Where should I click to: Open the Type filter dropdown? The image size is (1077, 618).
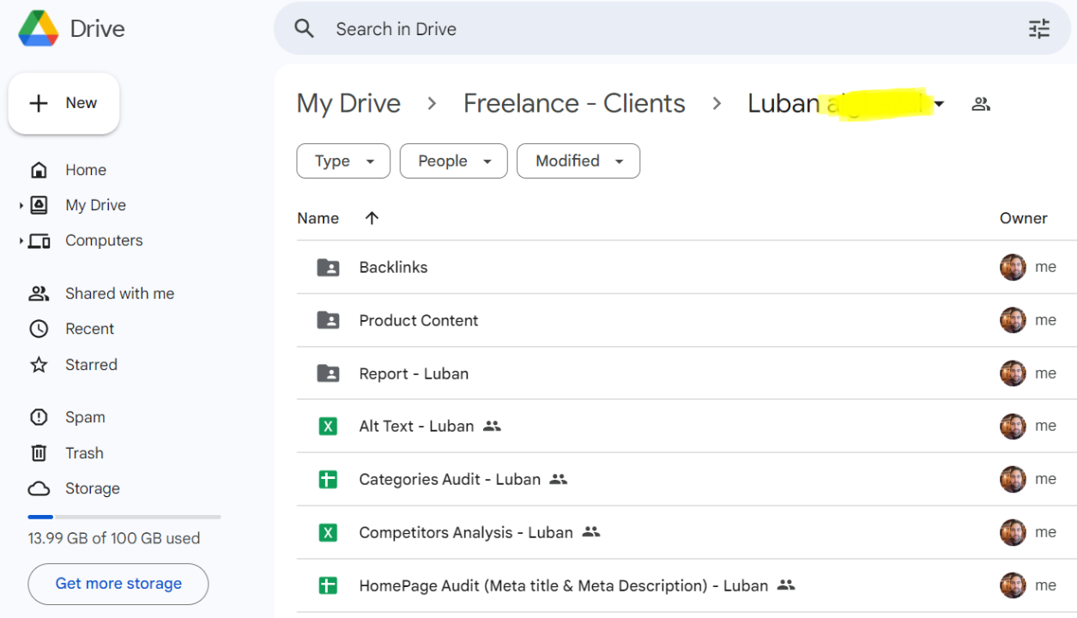coord(343,161)
